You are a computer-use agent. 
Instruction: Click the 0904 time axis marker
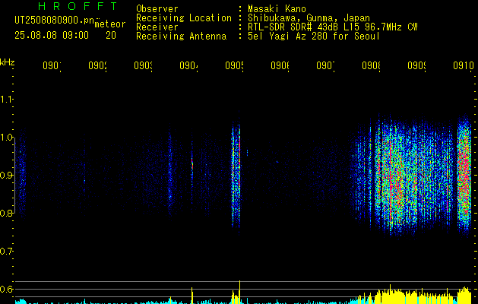pyautogui.click(x=188, y=65)
